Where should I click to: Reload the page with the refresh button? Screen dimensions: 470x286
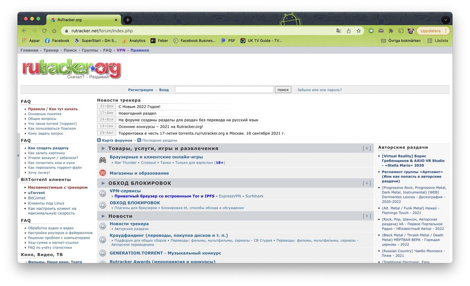click(44, 31)
